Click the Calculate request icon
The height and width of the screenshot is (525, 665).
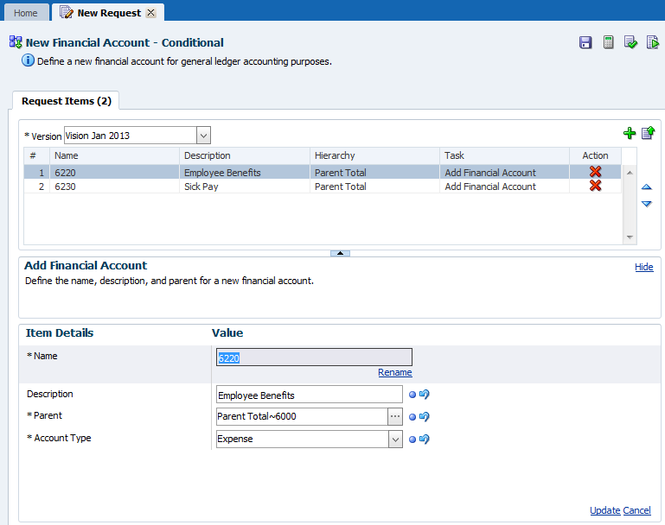pyautogui.click(x=609, y=42)
